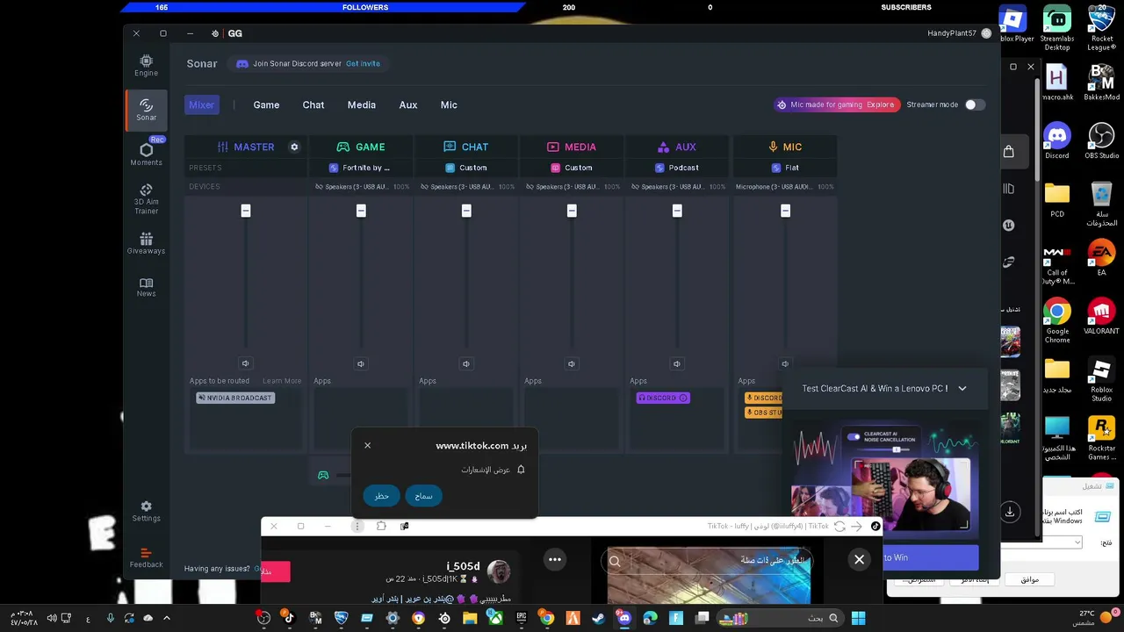The height and width of the screenshot is (632, 1124).
Task: Select the NVIDIA BROADCAST routed app chip
Action: 235,398
